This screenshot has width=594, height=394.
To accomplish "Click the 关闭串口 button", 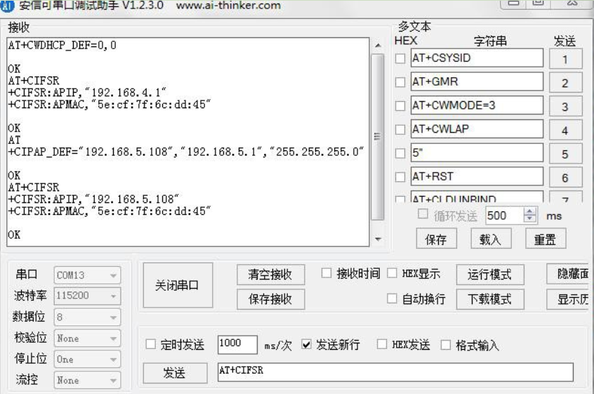I will pos(177,286).
